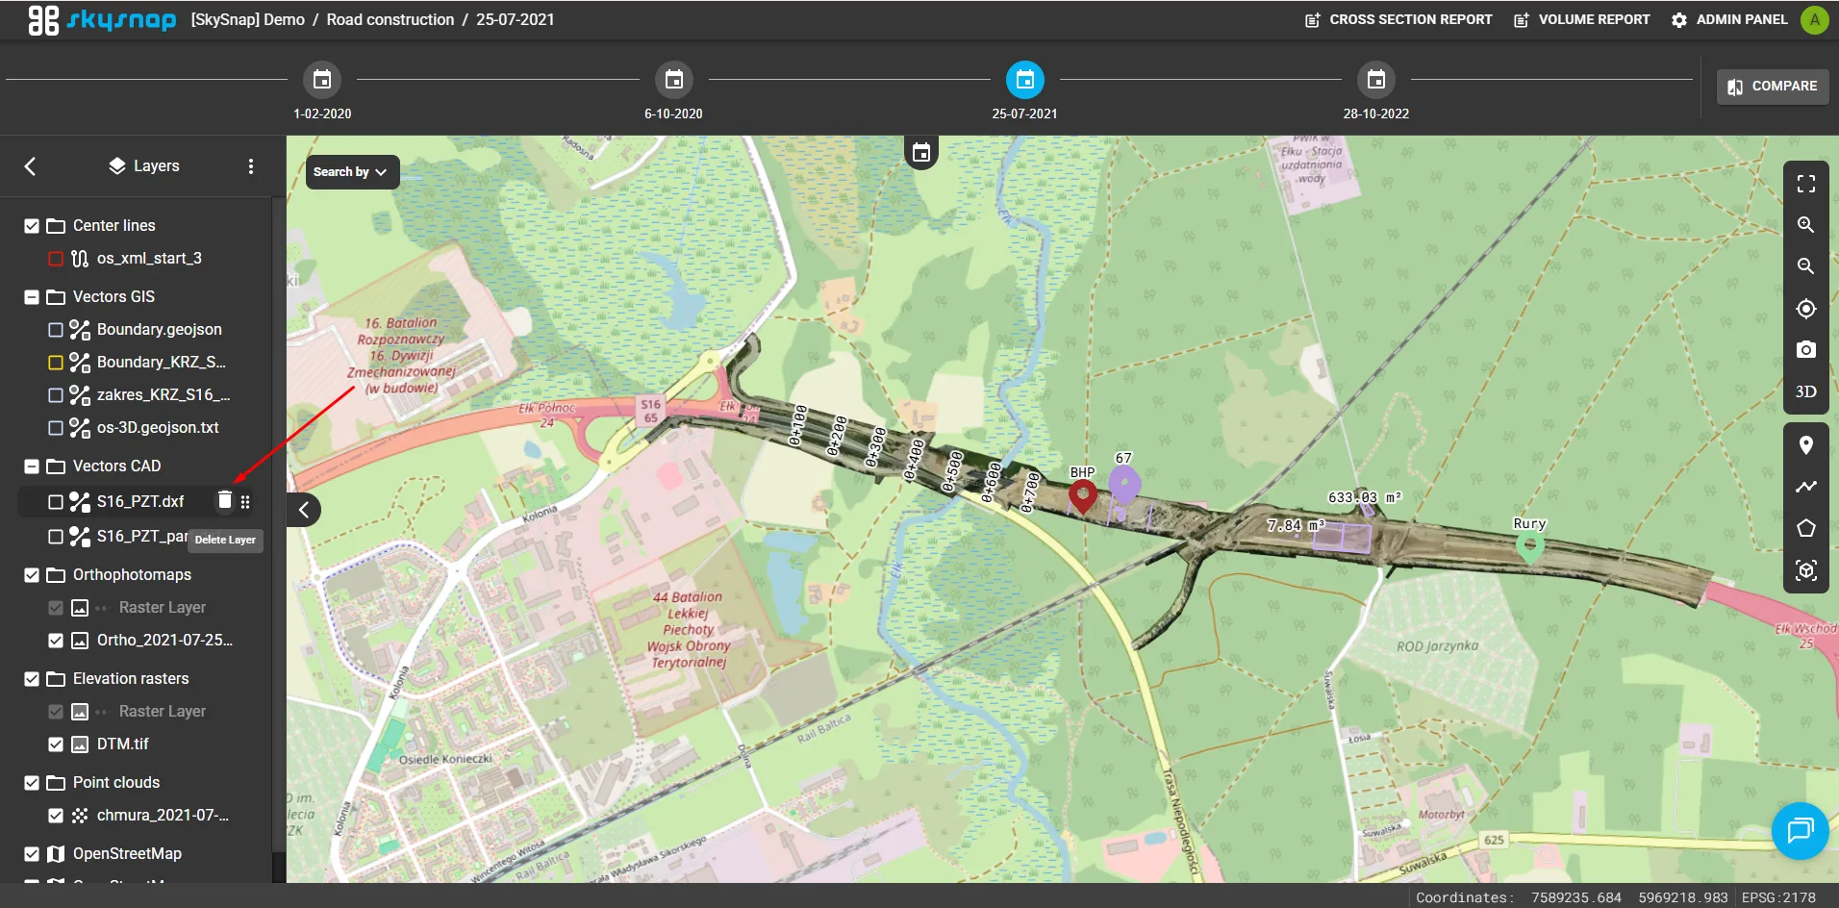Take a map screenshot with camera icon
1839x908 pixels.
pos(1805,350)
